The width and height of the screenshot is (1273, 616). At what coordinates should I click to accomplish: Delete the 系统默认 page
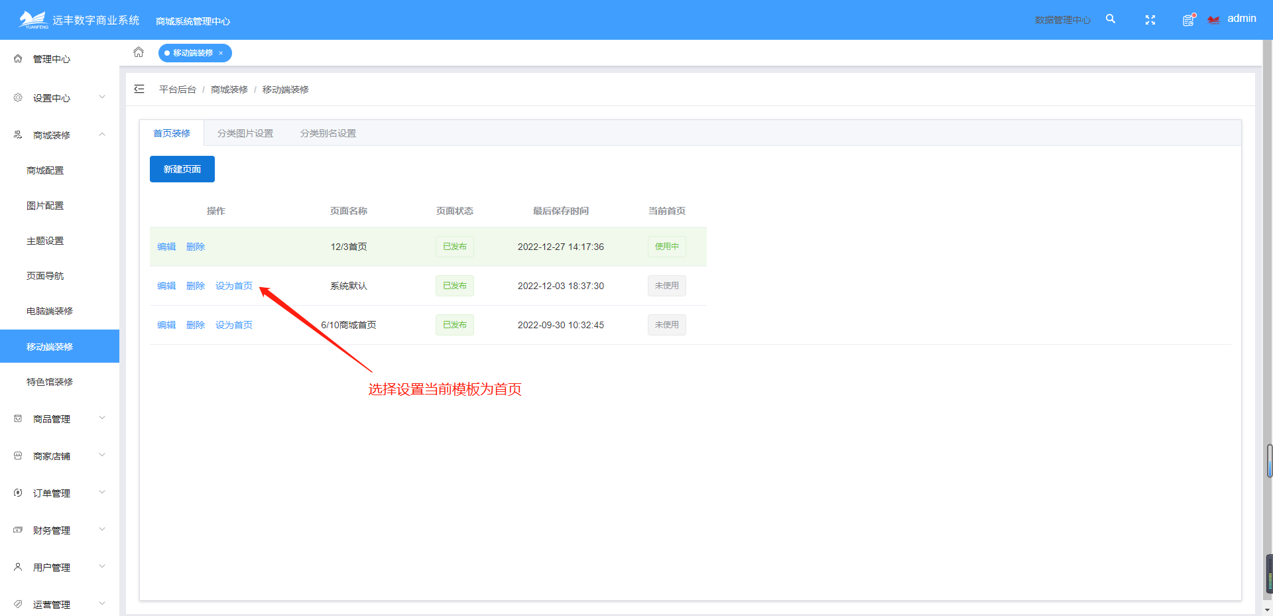tap(196, 286)
